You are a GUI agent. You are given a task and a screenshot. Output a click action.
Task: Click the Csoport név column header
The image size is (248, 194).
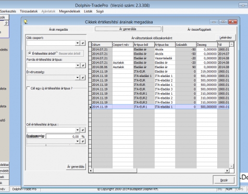pos(123,45)
